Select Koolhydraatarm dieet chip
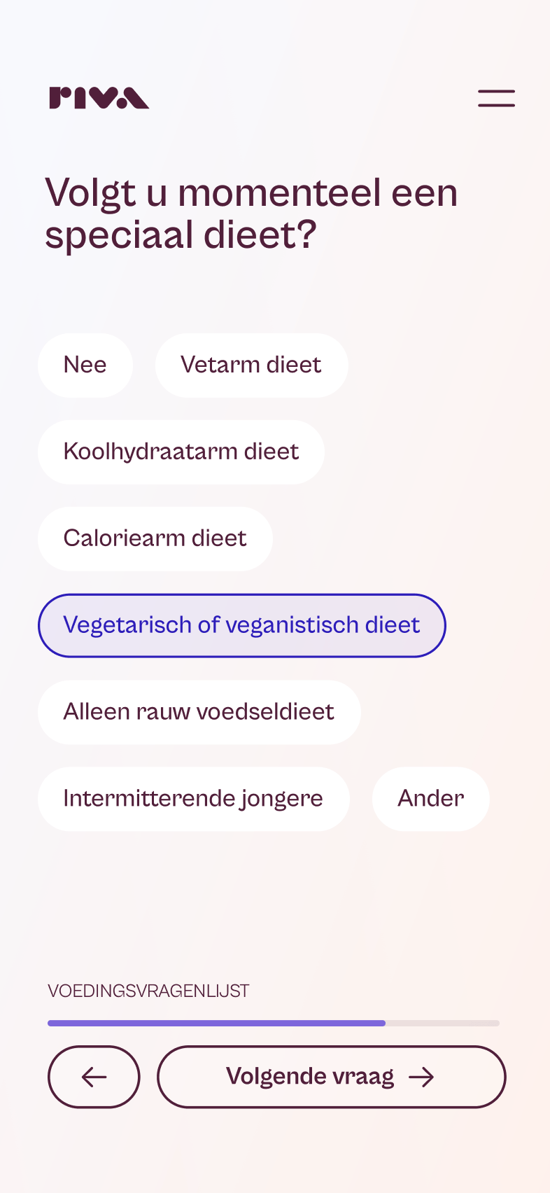 point(181,452)
